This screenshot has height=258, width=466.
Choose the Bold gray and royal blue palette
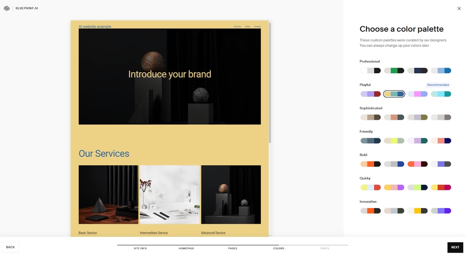tap(394, 164)
